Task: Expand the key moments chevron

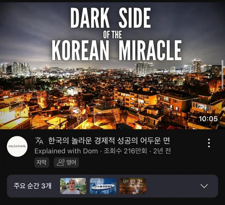Action: point(204,186)
